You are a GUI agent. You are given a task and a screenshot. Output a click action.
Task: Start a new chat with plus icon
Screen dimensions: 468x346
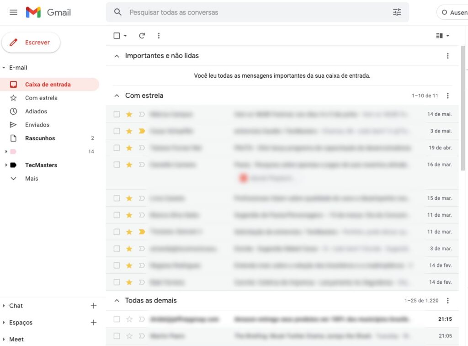(x=94, y=306)
